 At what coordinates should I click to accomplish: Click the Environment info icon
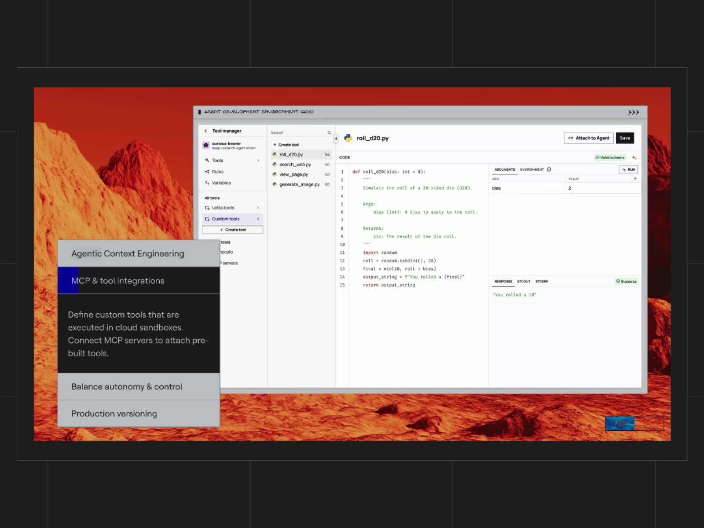pyautogui.click(x=549, y=169)
